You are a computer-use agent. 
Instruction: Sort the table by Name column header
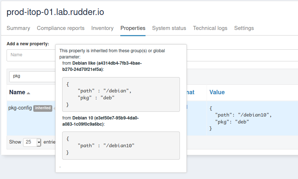tap(17, 92)
